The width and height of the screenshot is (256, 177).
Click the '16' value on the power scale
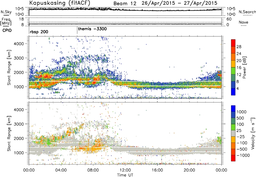pyautogui.click(x=239, y=68)
